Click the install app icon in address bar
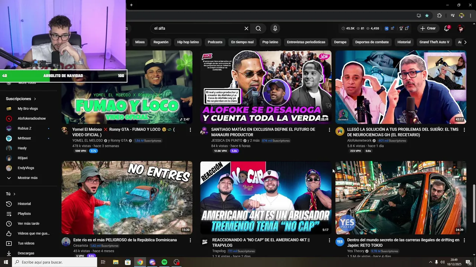The width and height of the screenshot is (476, 267). click(419, 16)
